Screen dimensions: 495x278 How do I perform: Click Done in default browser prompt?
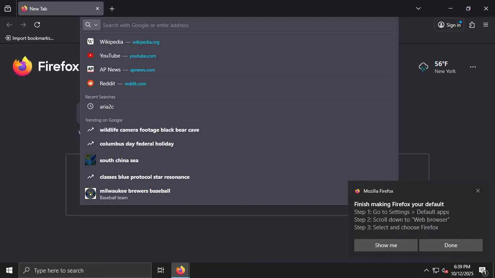click(x=451, y=245)
